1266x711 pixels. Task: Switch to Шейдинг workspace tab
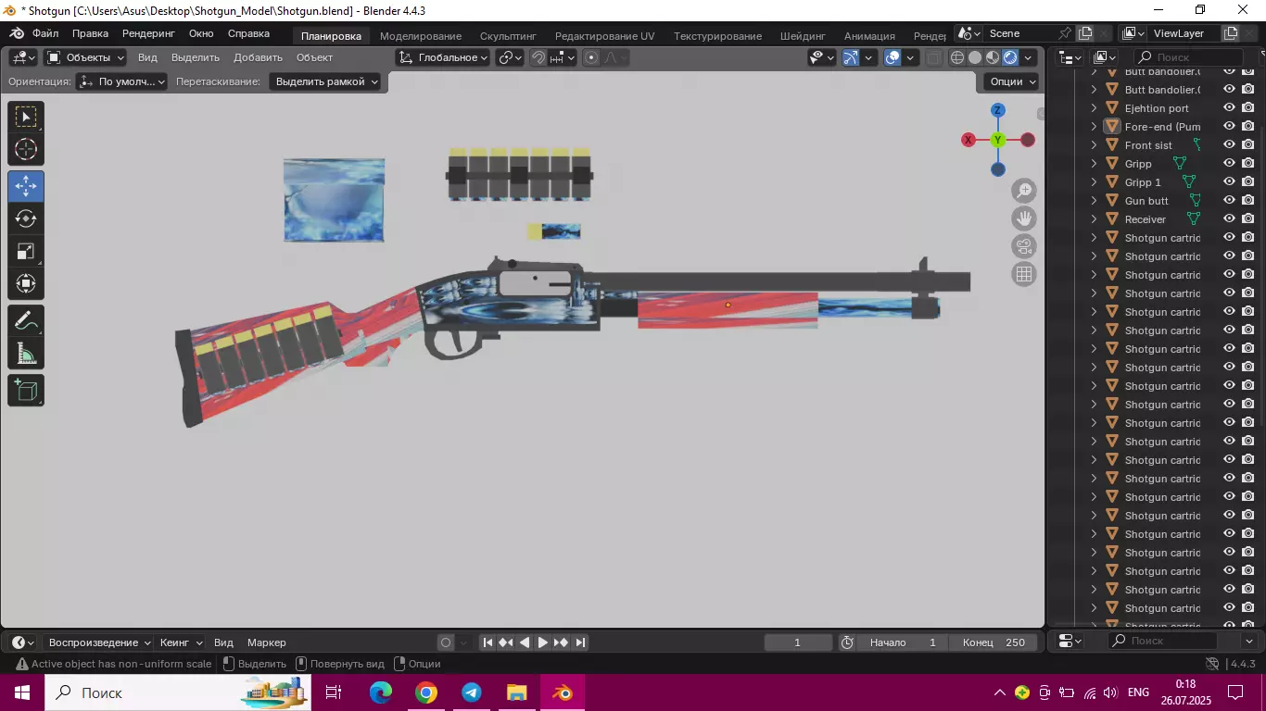tap(803, 35)
